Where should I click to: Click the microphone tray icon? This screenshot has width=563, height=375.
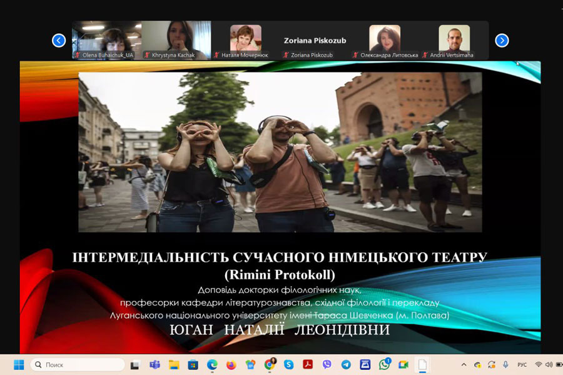(505, 365)
